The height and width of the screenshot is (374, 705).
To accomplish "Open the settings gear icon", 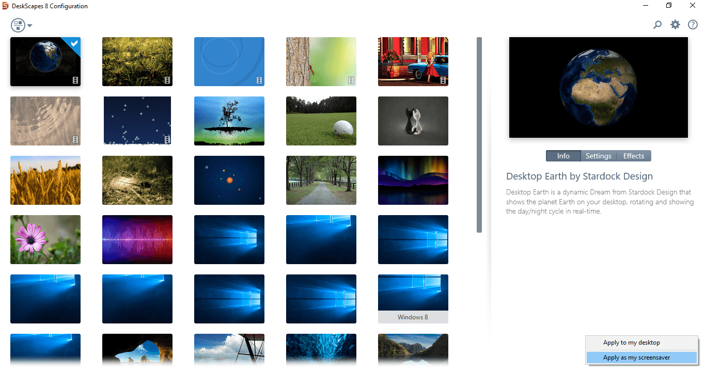I will tap(675, 24).
